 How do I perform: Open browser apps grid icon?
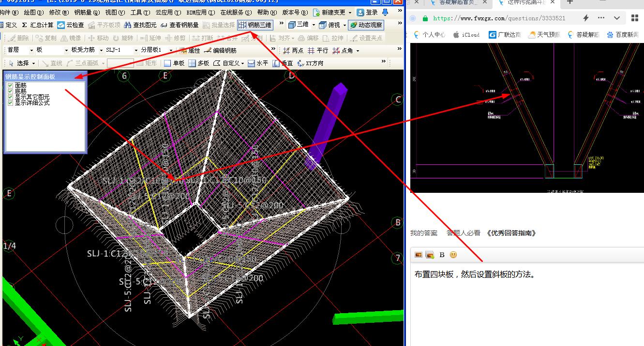(x=635, y=18)
